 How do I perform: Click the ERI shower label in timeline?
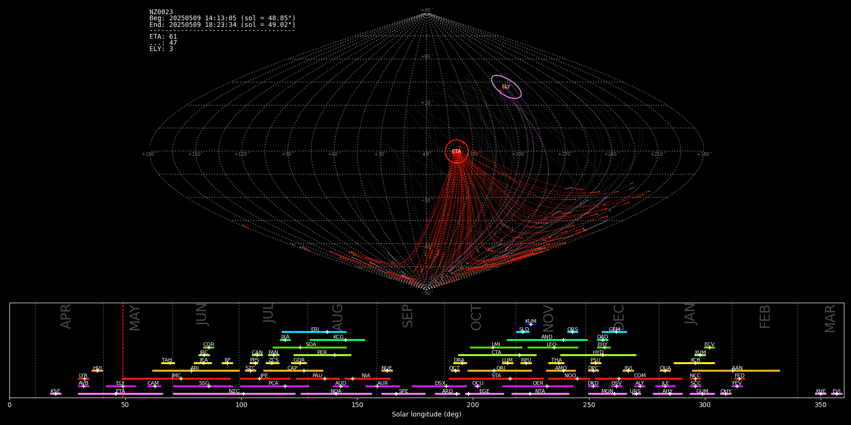(x=315, y=330)
